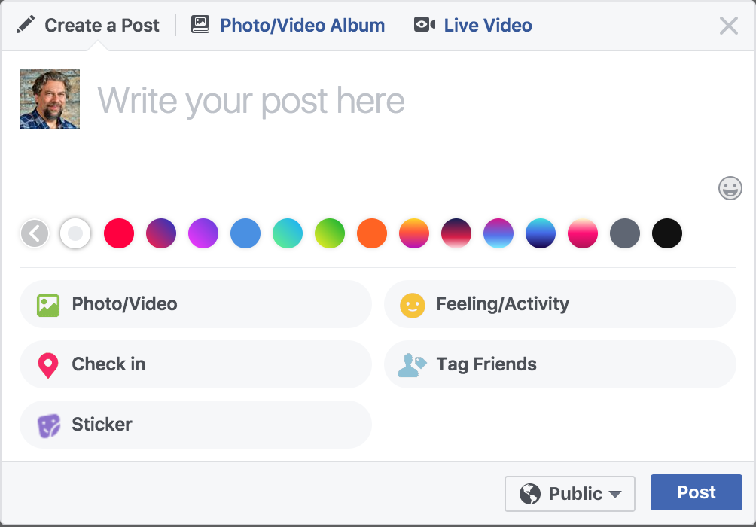Click the red Check in location pin icon

pos(48,365)
